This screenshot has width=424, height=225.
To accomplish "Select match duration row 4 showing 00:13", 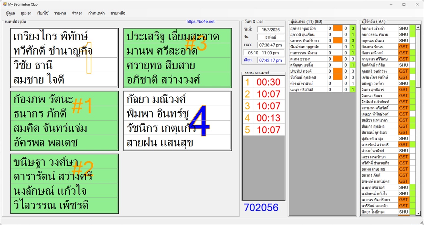I will [264, 118].
